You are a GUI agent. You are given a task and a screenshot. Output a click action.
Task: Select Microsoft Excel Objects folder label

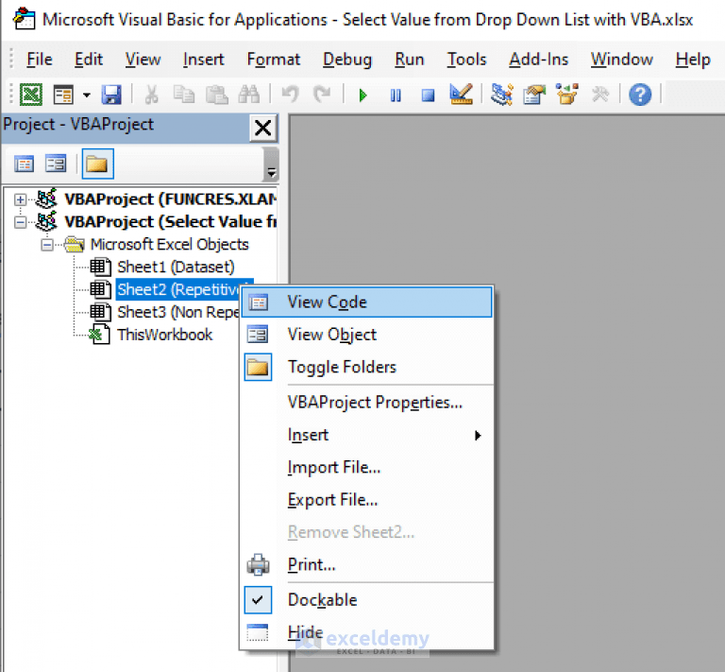click(169, 245)
